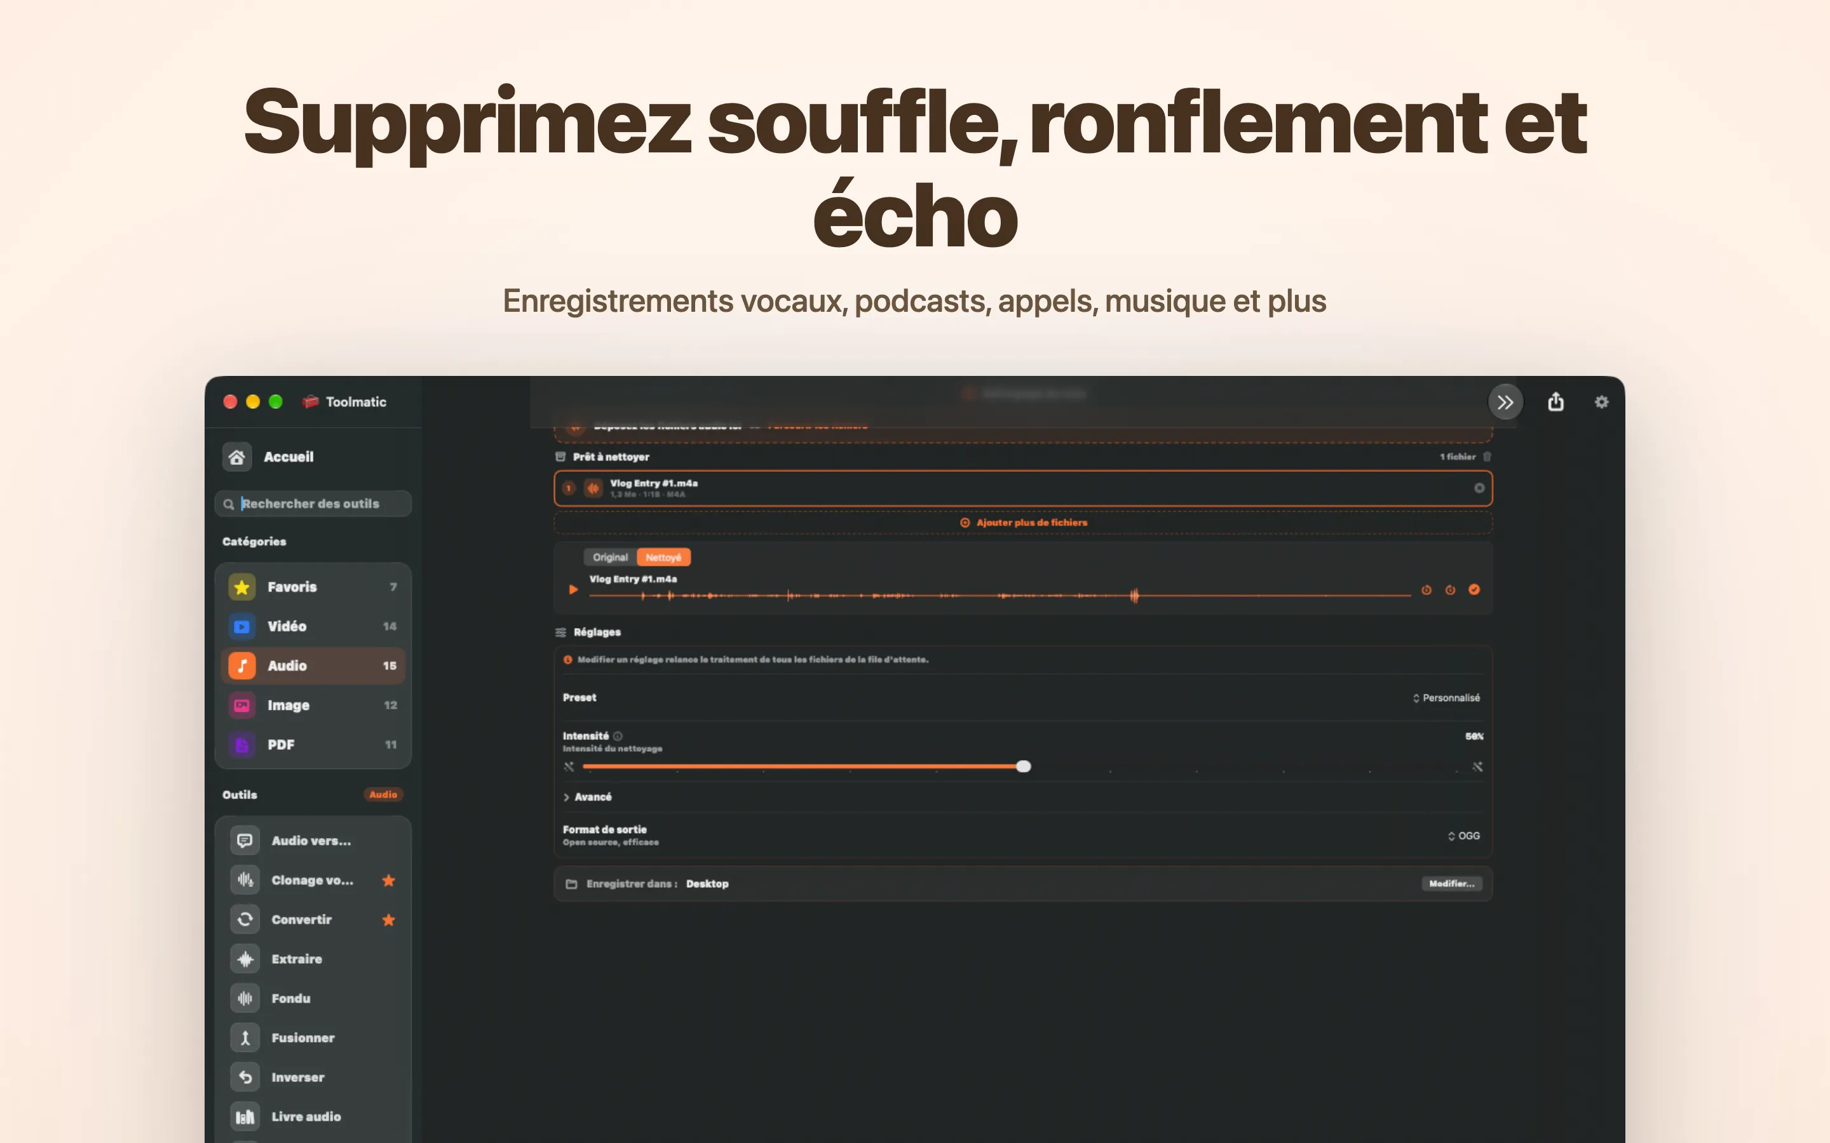
Task: Focus the Rechercher des outils search field
Action: coord(313,504)
